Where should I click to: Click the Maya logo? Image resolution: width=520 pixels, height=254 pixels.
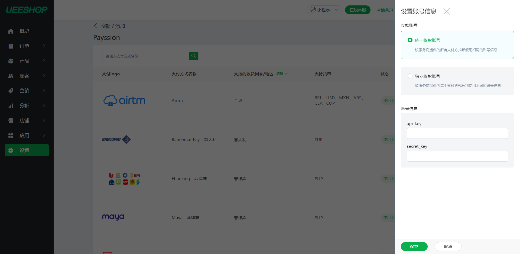click(x=113, y=217)
